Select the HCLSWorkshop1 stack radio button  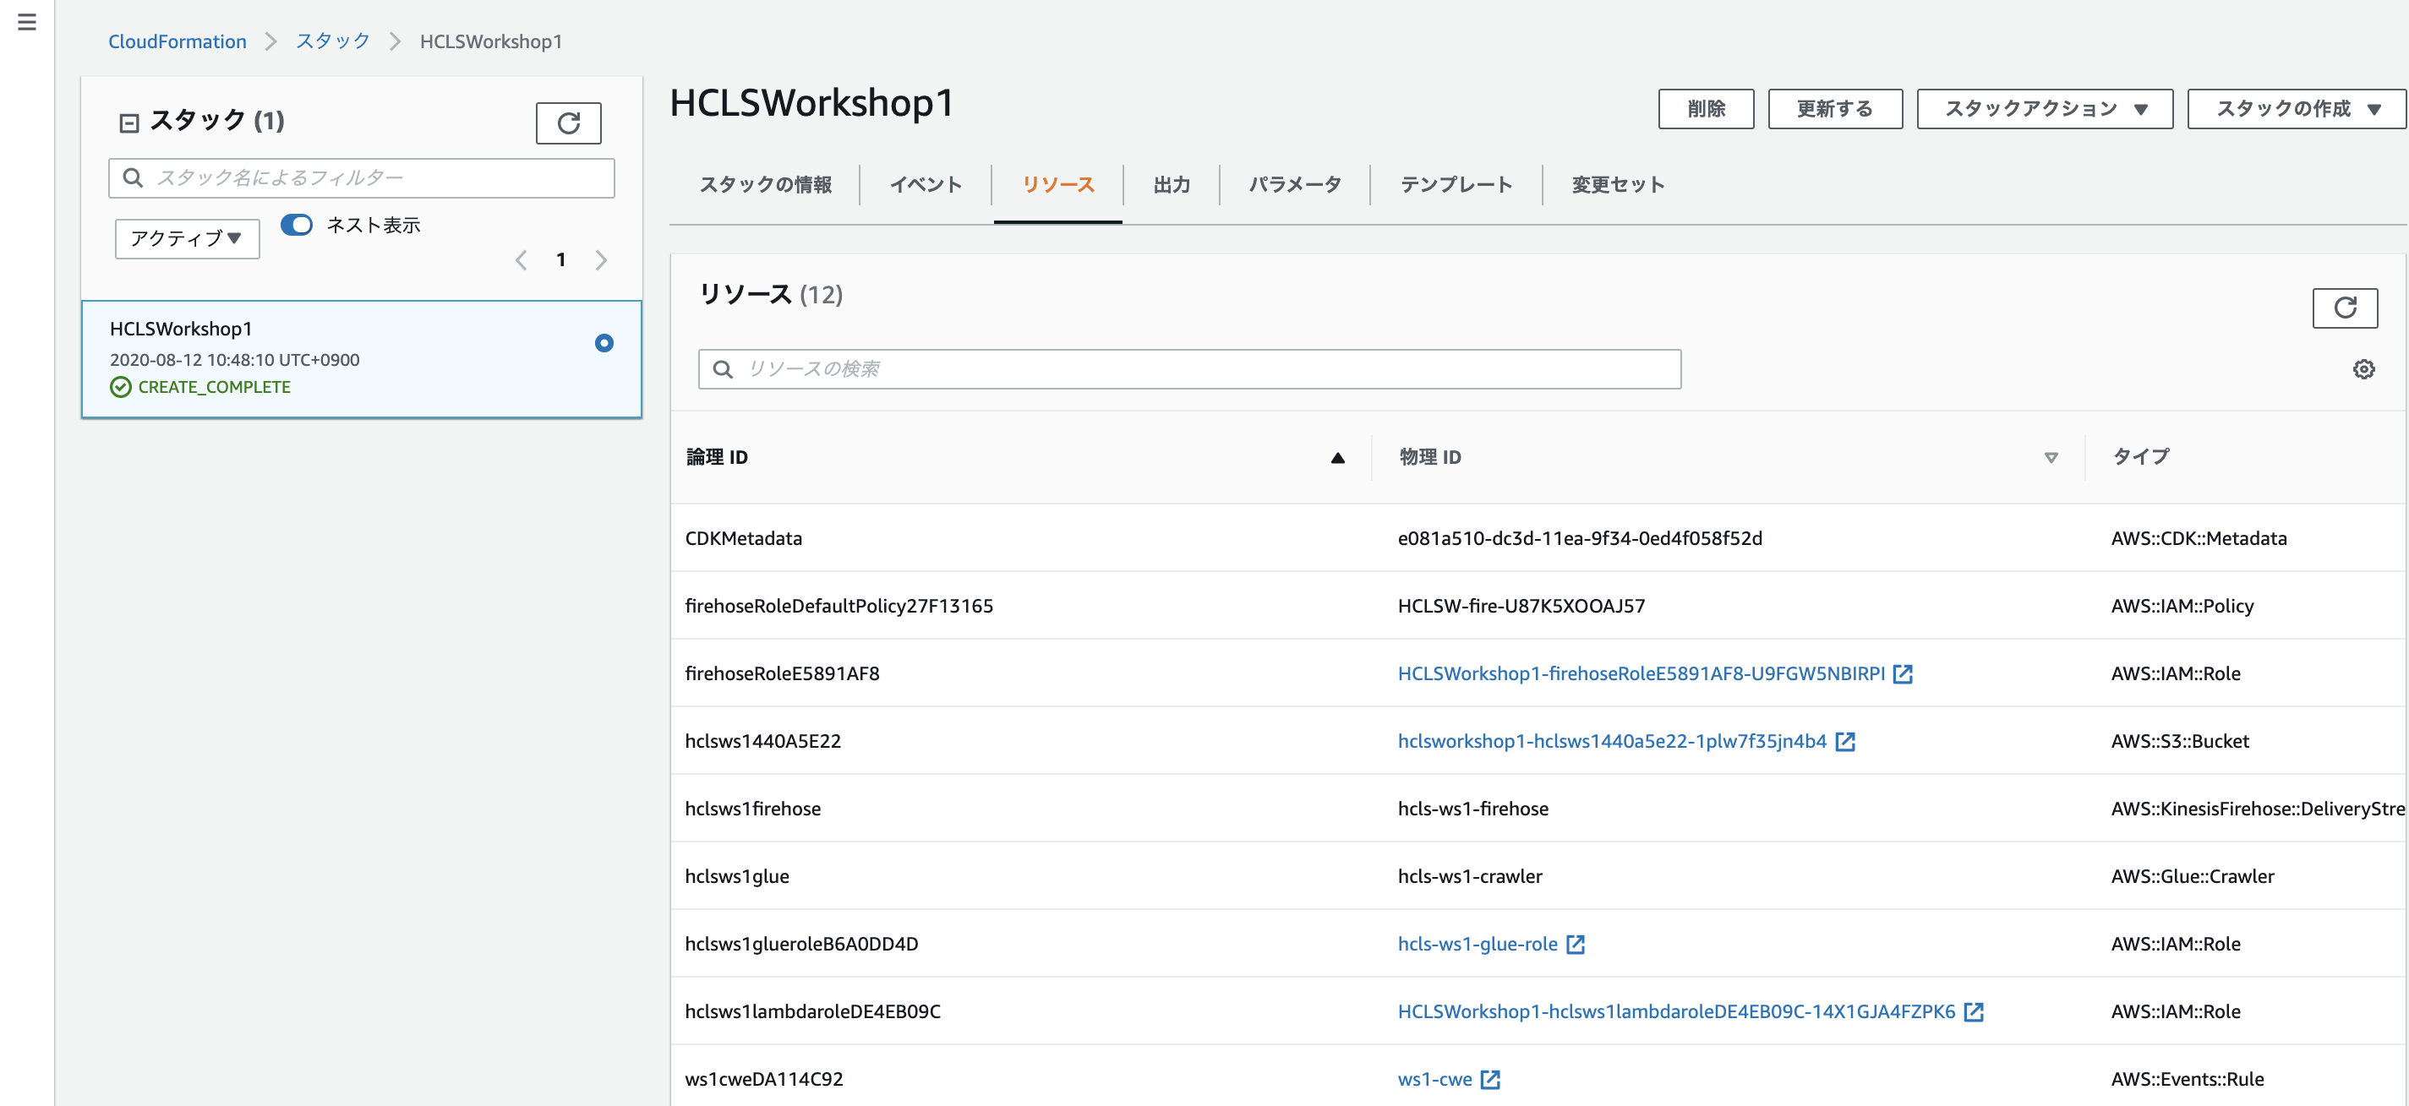pyautogui.click(x=604, y=343)
